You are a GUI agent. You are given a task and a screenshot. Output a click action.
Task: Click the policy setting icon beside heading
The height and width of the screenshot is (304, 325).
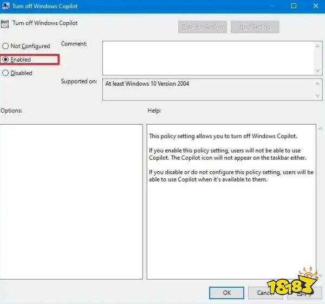point(5,24)
